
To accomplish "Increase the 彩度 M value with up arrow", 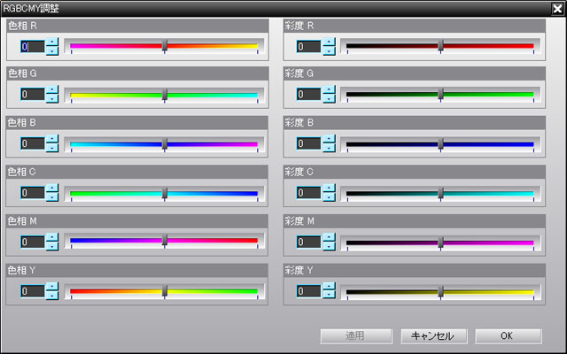I will click(x=329, y=237).
